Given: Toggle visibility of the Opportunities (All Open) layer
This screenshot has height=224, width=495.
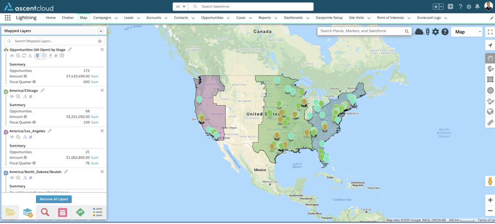Looking at the screenshot, I should [12, 56].
